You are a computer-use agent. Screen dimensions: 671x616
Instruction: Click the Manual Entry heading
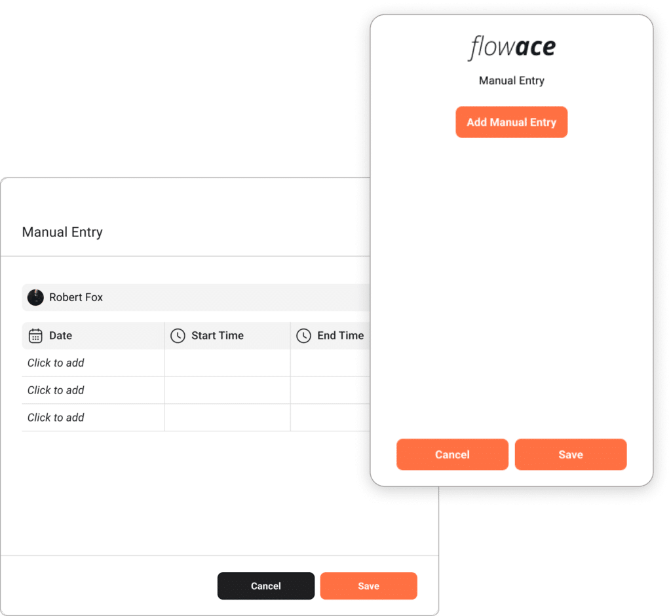click(62, 232)
